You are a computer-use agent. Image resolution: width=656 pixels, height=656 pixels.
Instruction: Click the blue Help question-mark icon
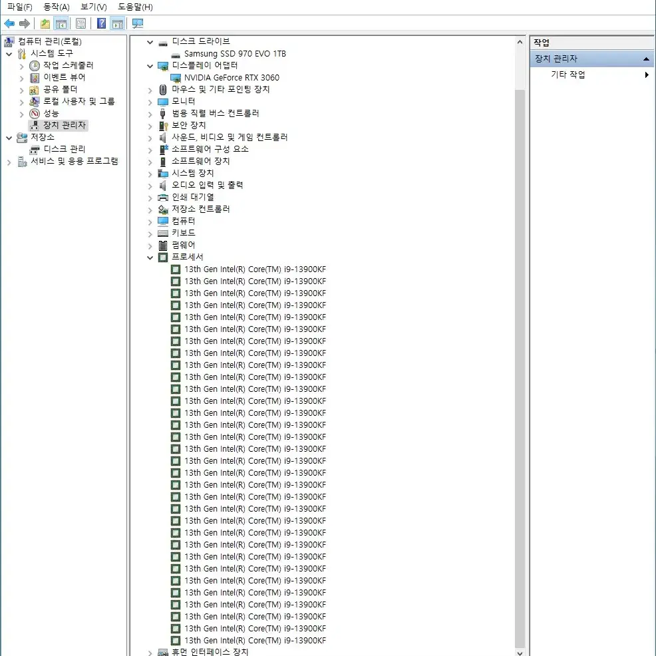(101, 23)
